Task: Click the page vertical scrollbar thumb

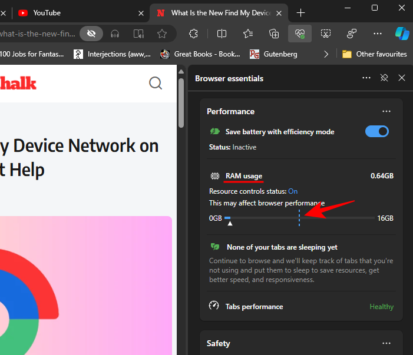Action: pos(181,103)
